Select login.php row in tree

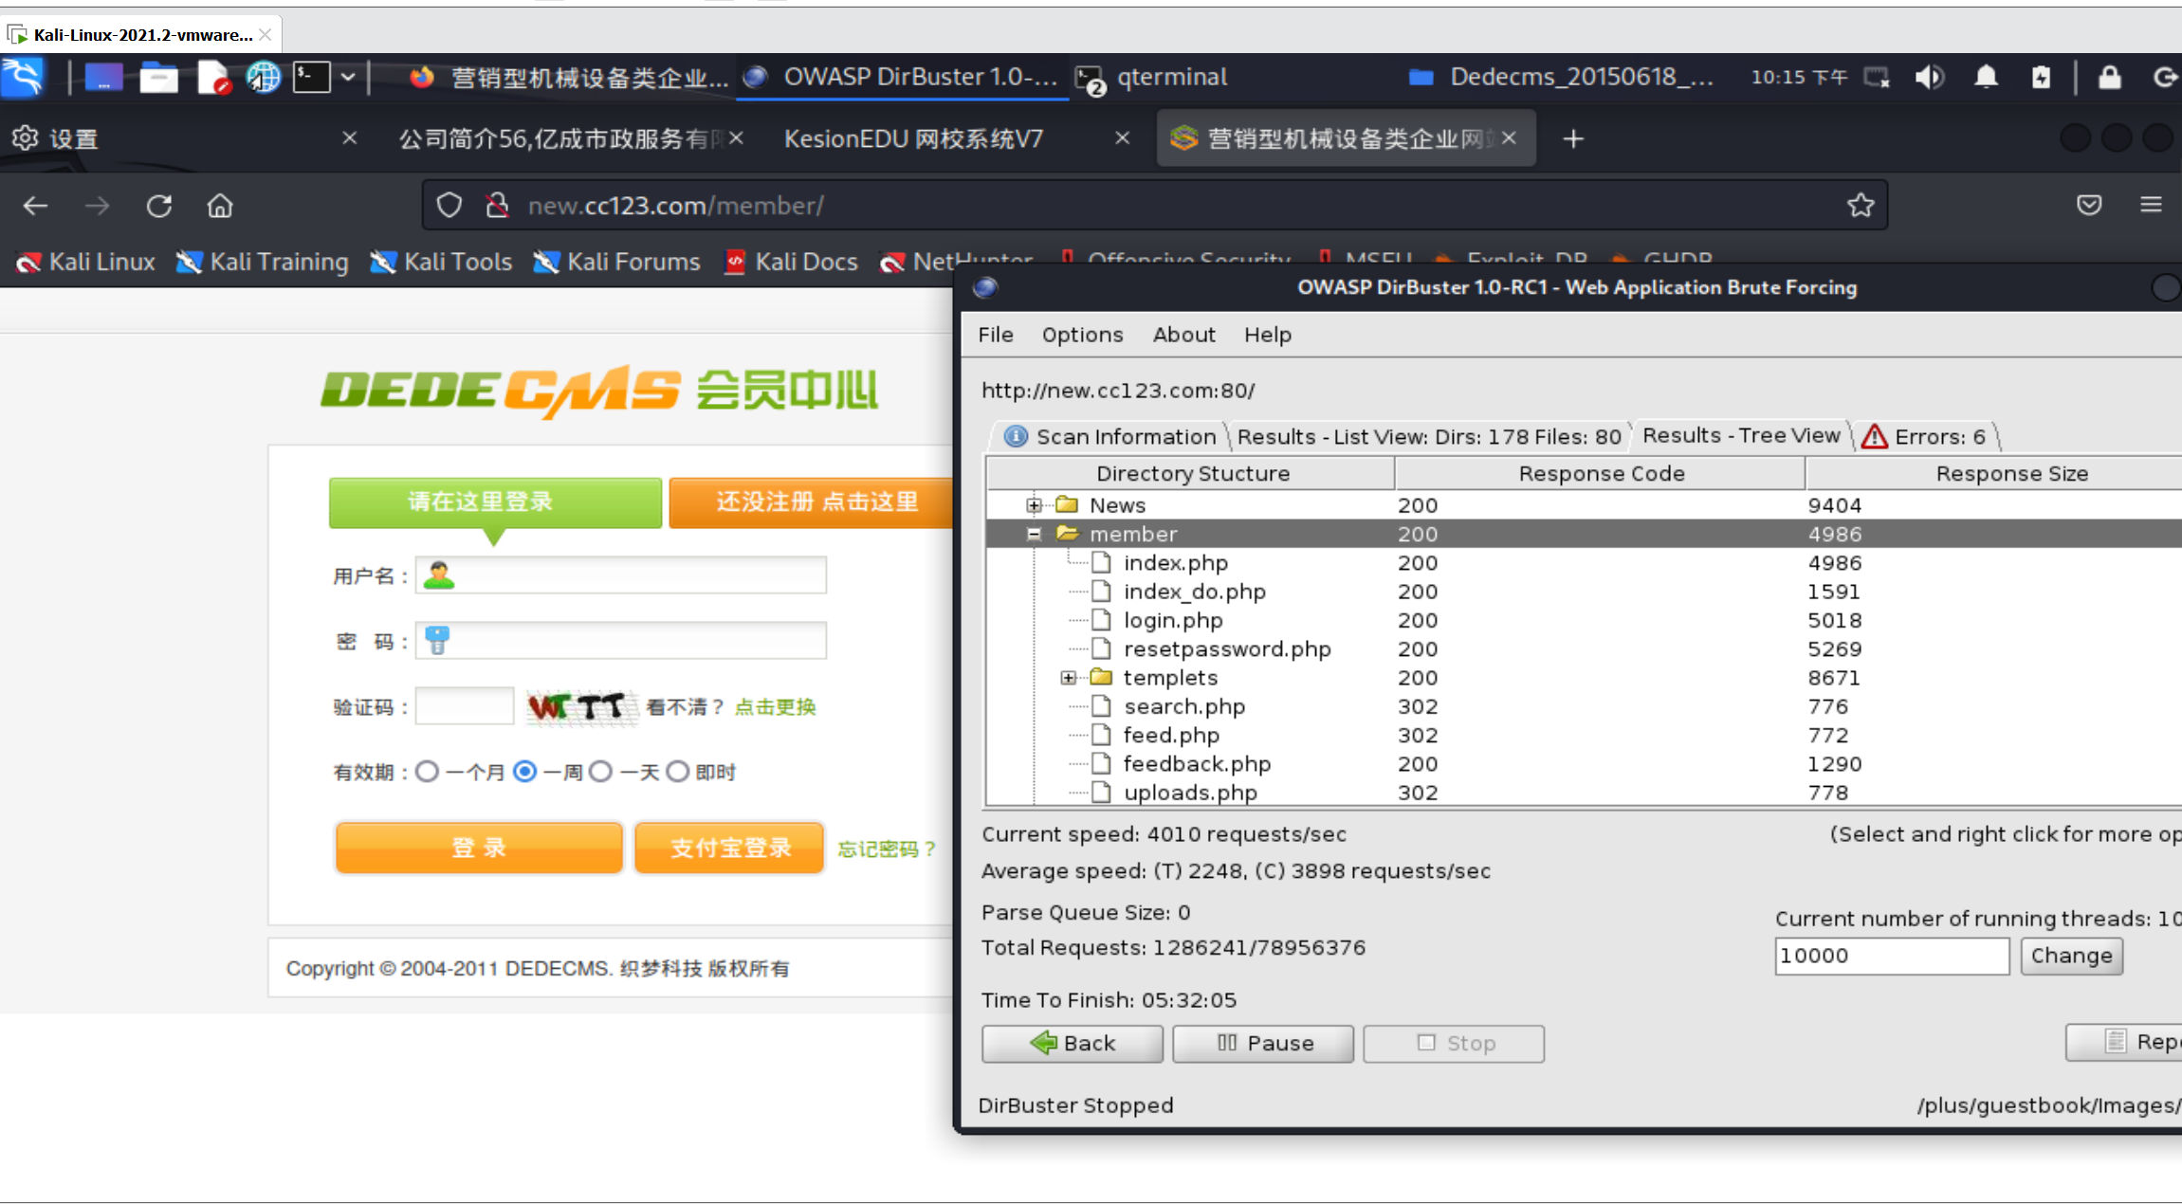1584,620
